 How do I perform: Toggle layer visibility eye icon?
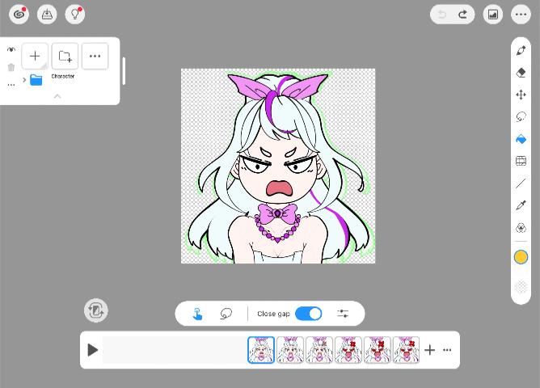point(11,49)
